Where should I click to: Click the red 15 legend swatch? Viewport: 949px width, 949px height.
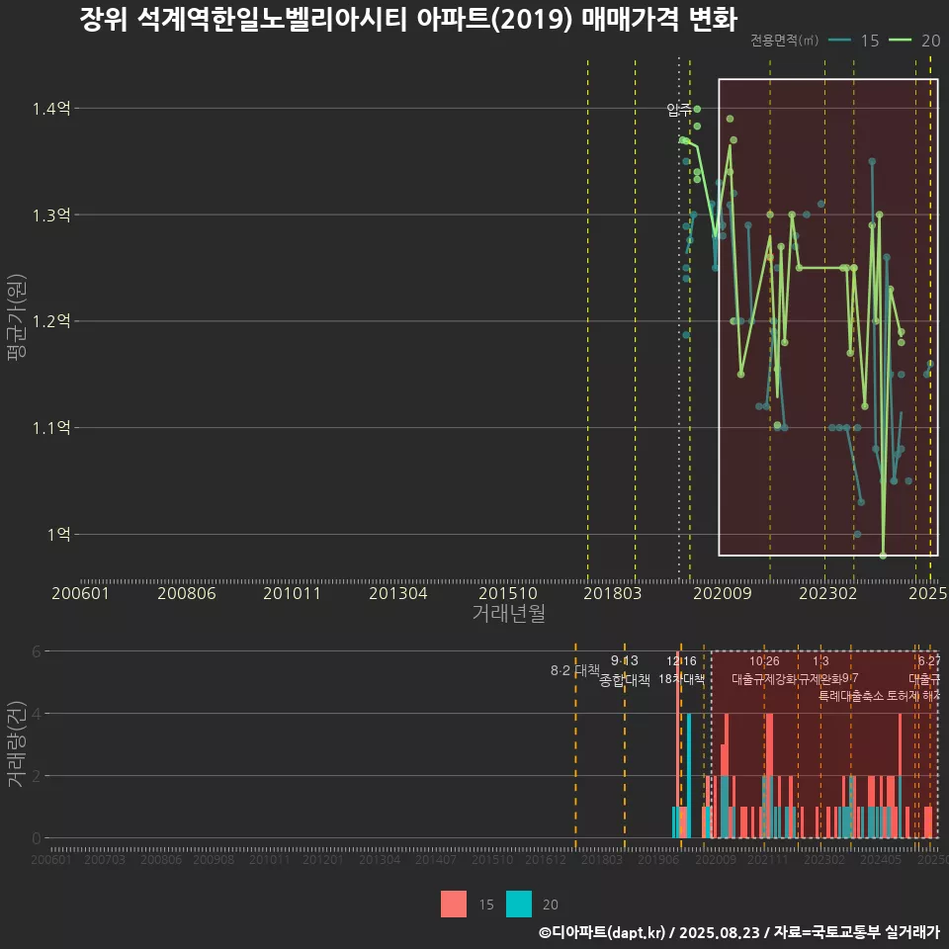(454, 904)
